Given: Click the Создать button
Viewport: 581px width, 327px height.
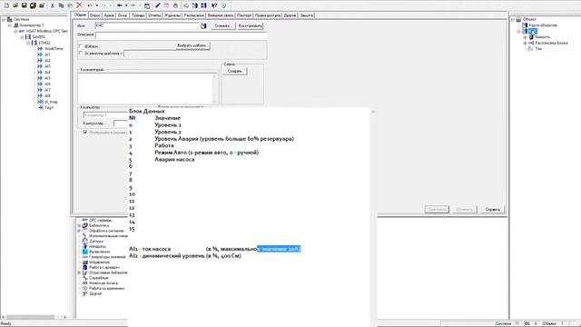Looking at the screenshot, I should click(235, 71).
